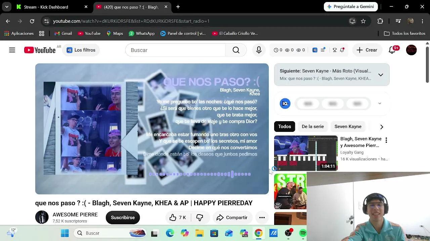The height and width of the screenshot is (241, 430).
Task: Open El Caballo Criollo bookmark
Action: 235,33
